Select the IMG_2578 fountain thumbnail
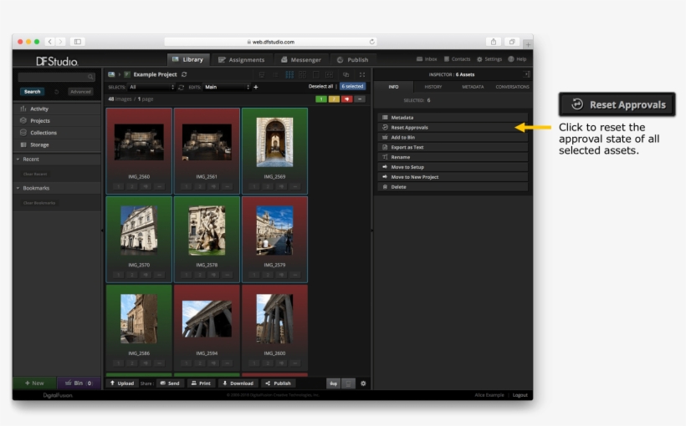Screen dimensions: 686x426 tap(207, 230)
